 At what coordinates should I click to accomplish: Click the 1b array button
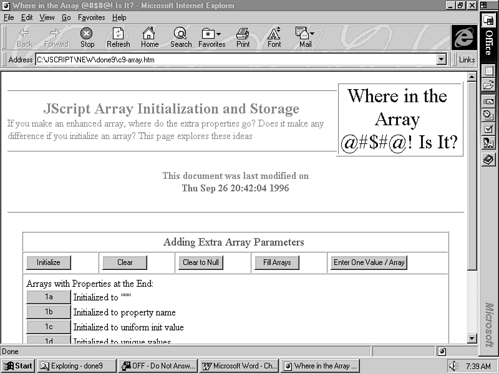point(49,312)
